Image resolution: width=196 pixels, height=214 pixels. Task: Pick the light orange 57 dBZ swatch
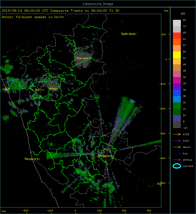(177, 48)
